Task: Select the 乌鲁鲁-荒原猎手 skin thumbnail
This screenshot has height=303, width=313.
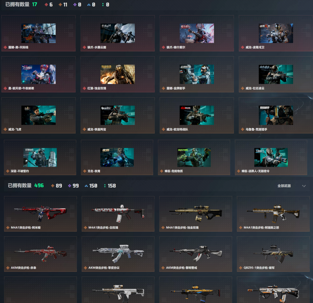Action: point(276,115)
